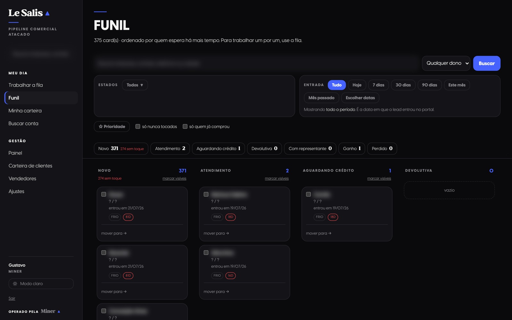
Task: Click the blue triangle beside the Le Salis logo
Action: (x=47, y=13)
